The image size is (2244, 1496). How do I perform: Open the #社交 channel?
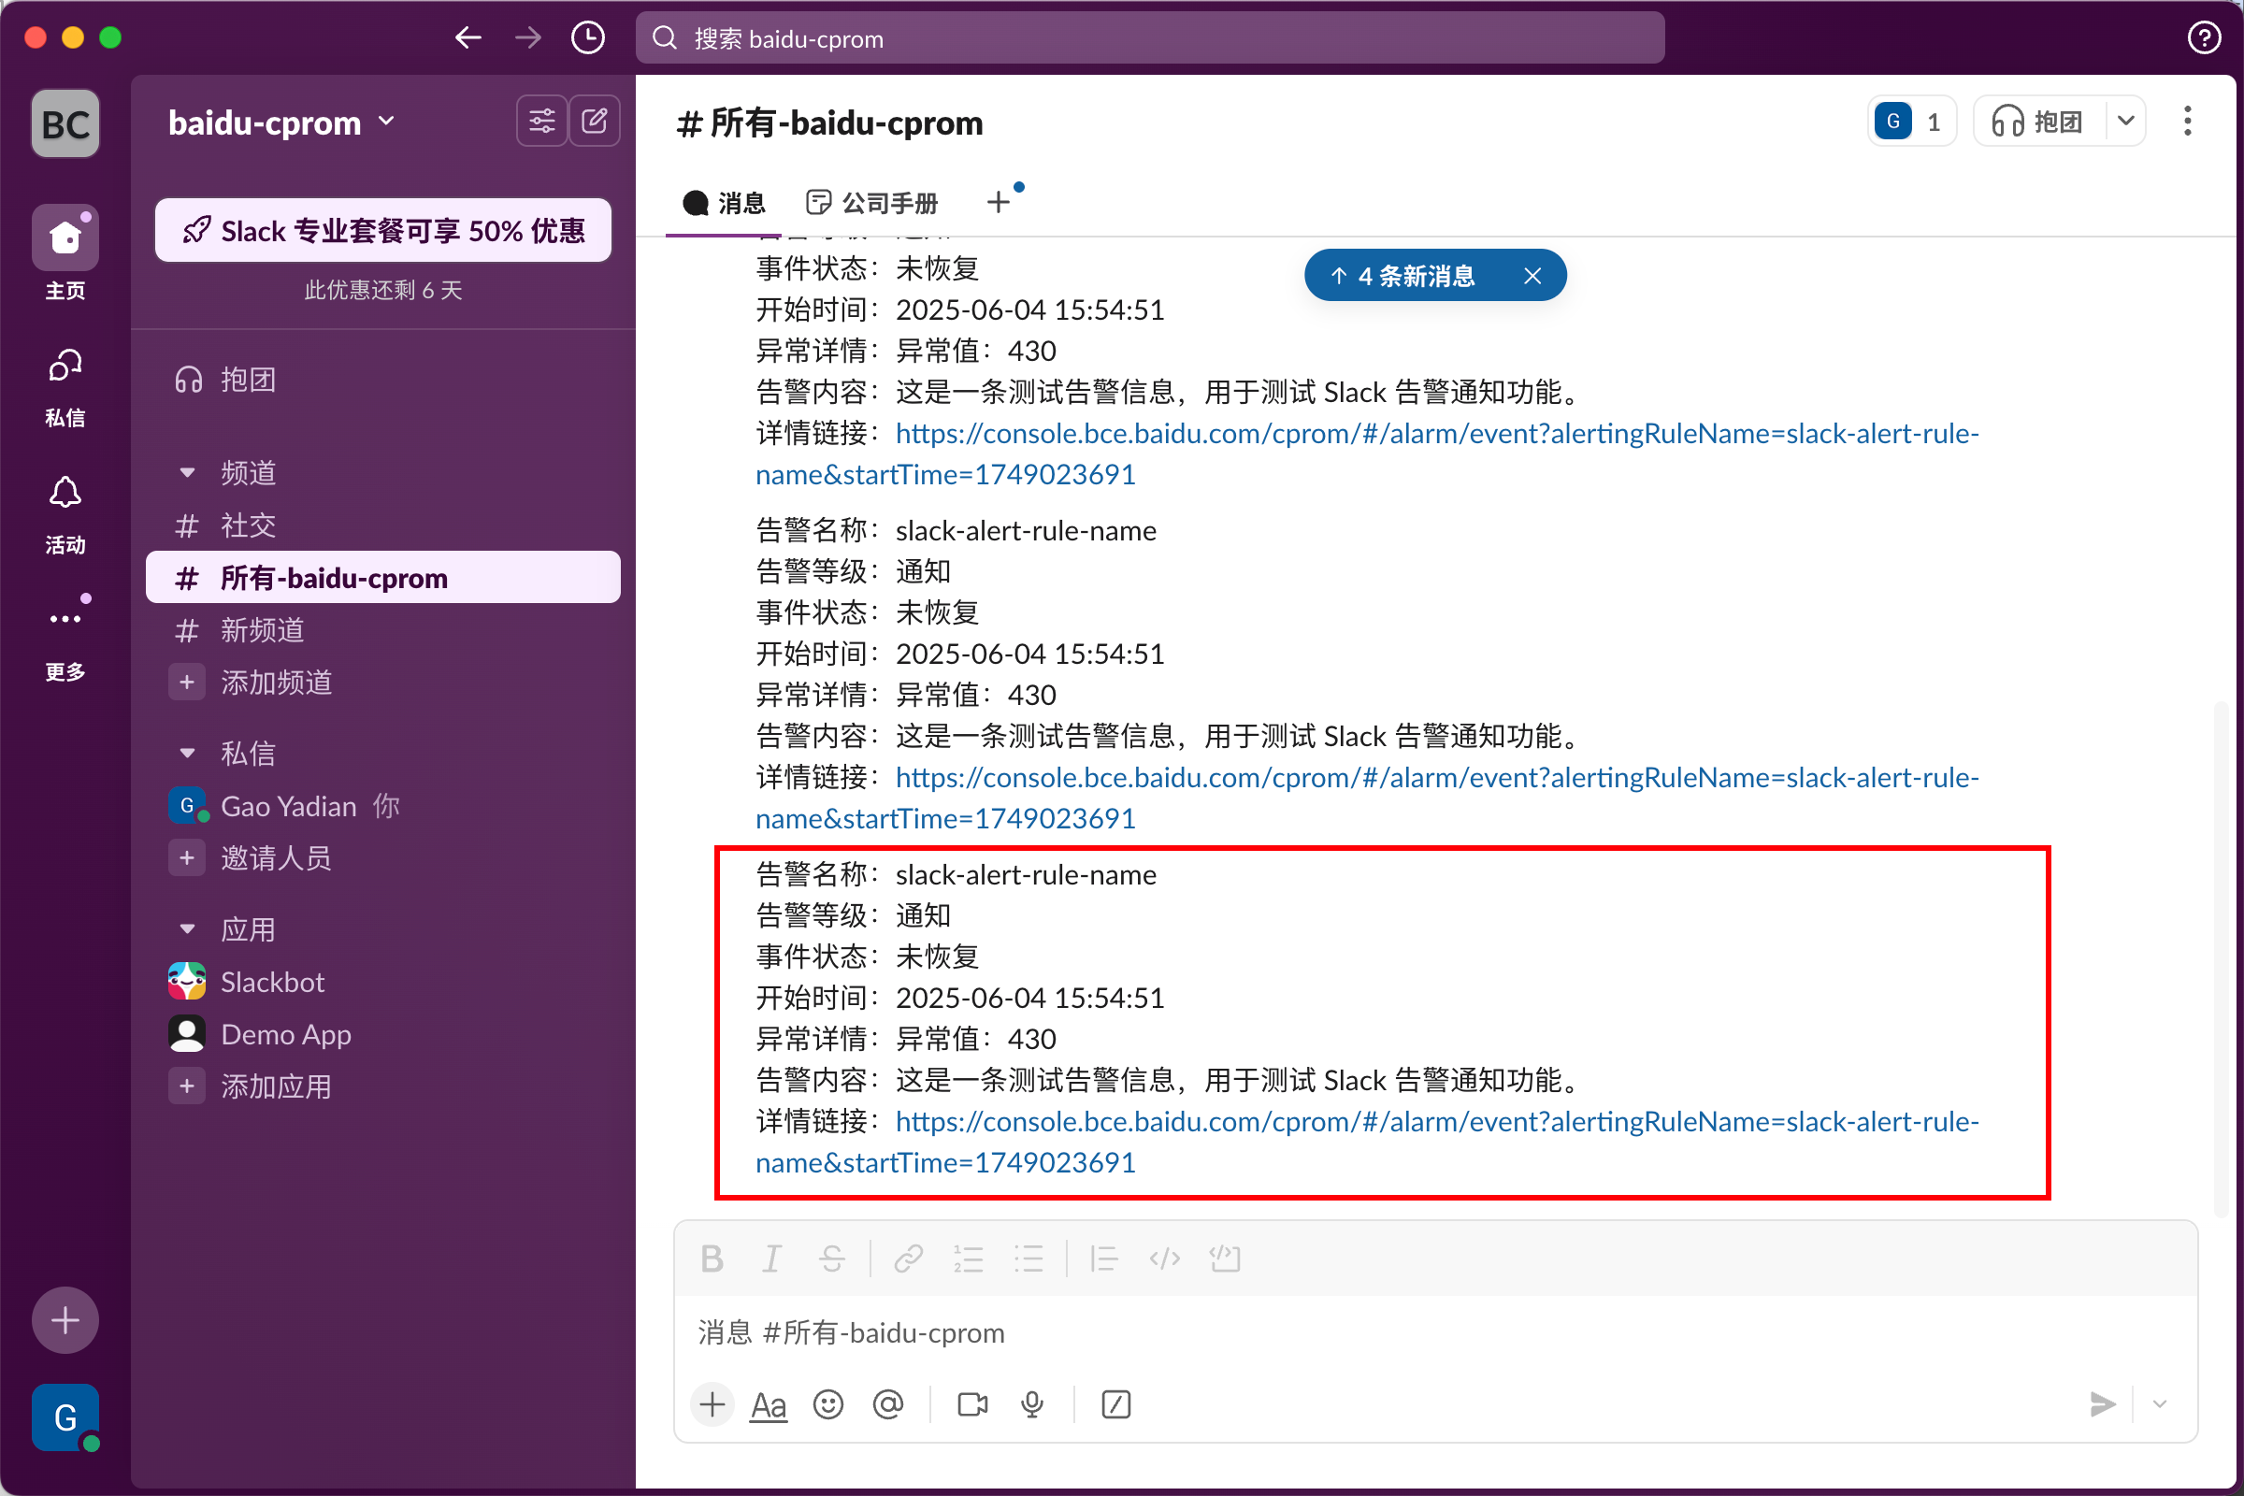pyautogui.click(x=382, y=525)
